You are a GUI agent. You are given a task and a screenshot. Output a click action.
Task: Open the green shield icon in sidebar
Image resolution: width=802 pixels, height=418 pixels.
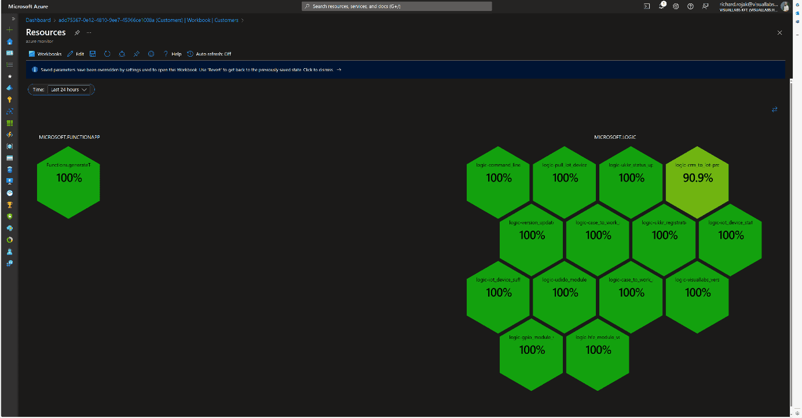[x=9, y=216]
